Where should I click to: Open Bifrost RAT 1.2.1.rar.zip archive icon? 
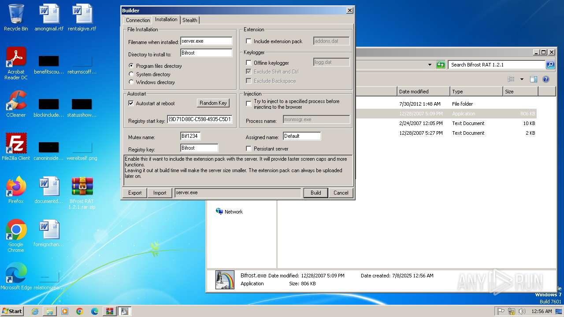click(82, 193)
